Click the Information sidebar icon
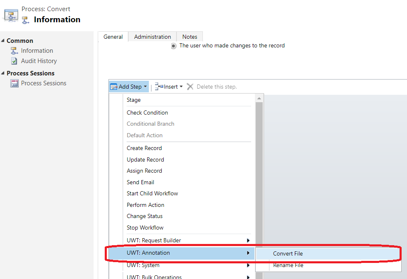 coord(14,51)
